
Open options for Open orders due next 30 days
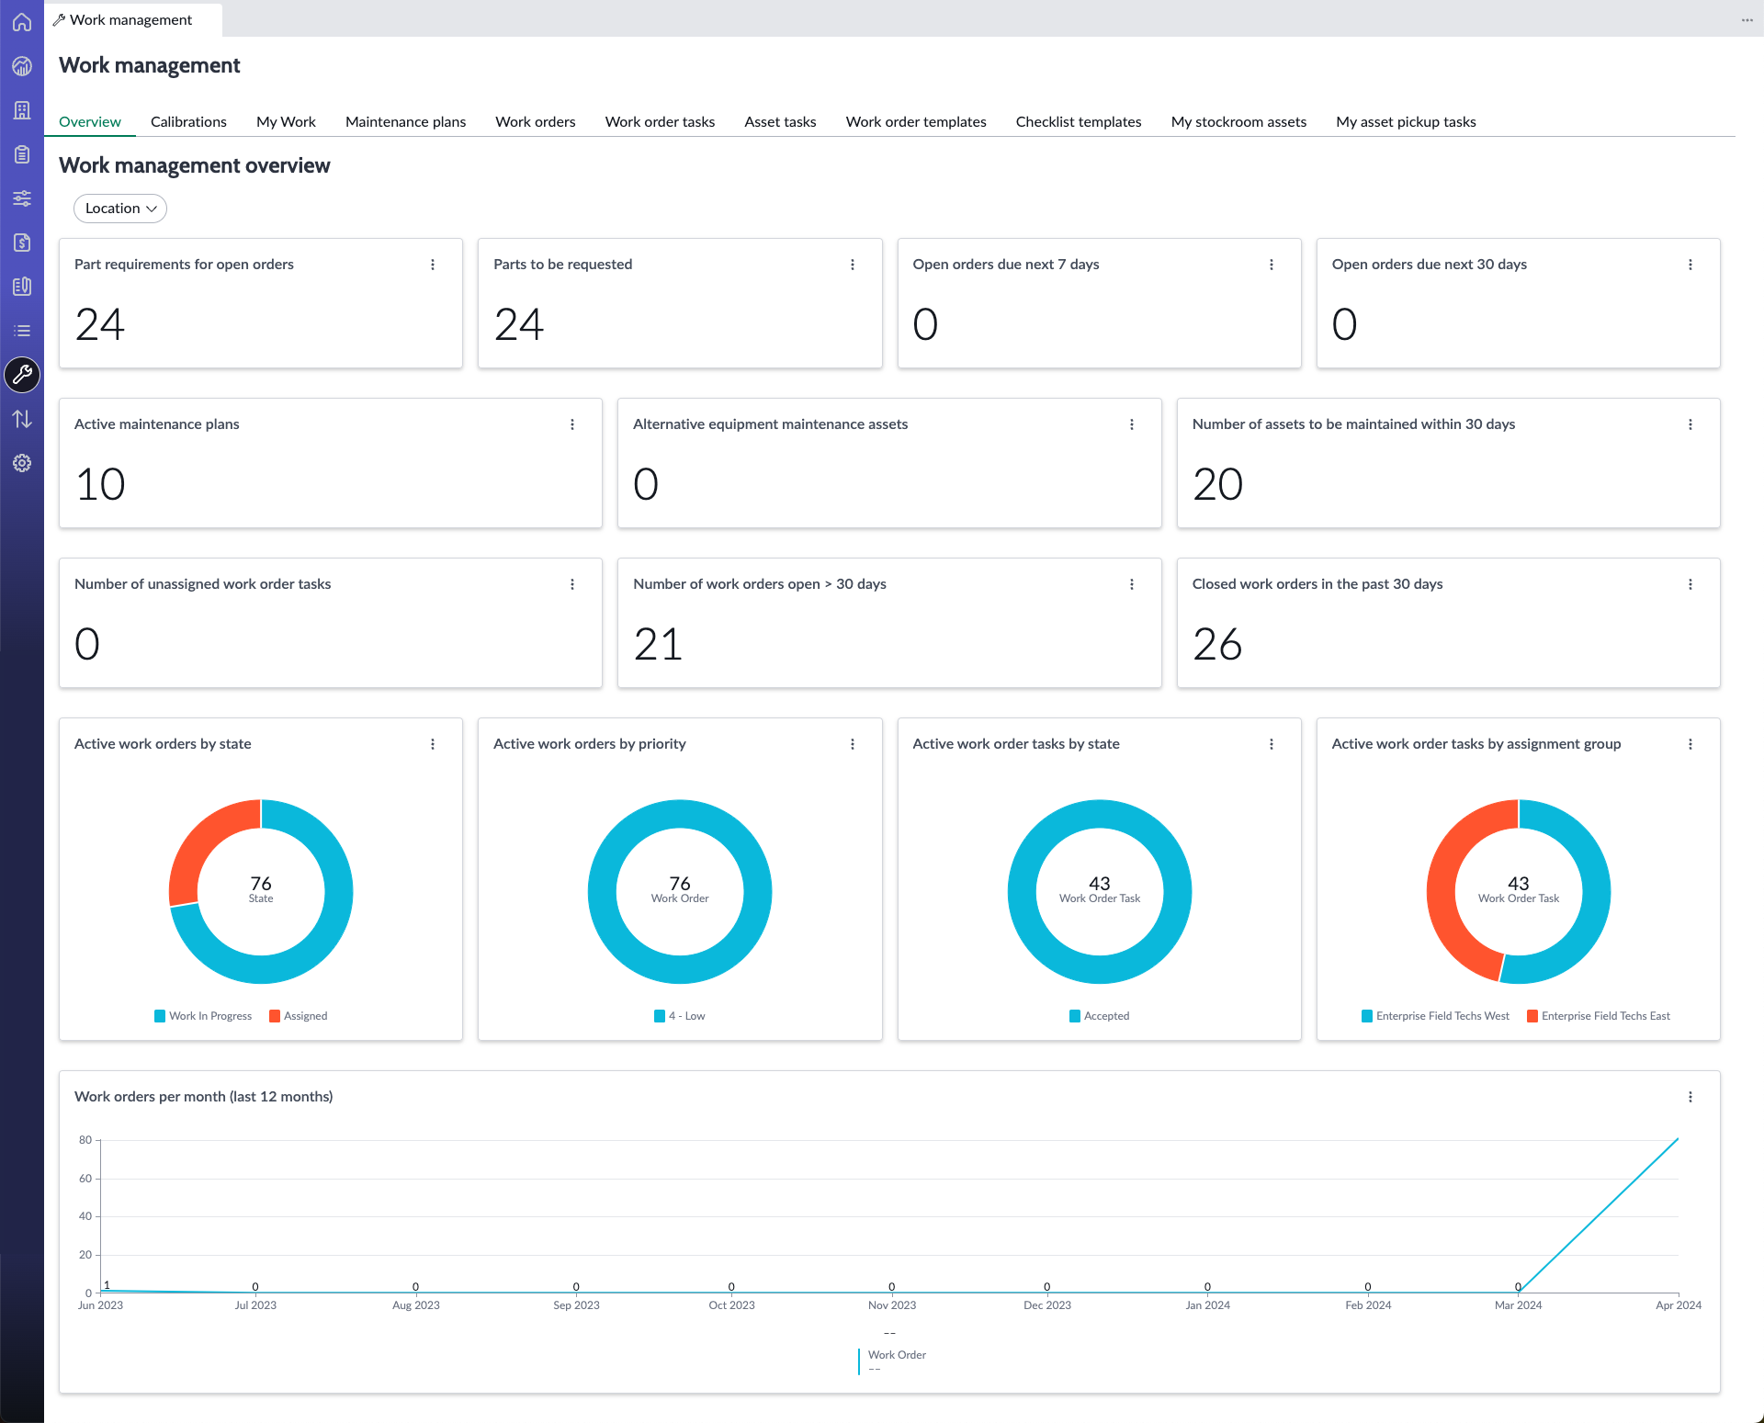pos(1690,265)
